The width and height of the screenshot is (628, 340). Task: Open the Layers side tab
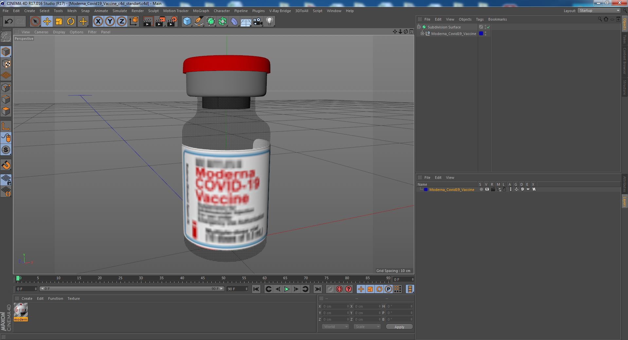coord(624,201)
